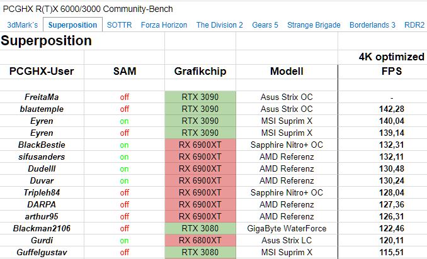Click the SAM 'on' cell for BlackBestie

pyautogui.click(x=125, y=145)
